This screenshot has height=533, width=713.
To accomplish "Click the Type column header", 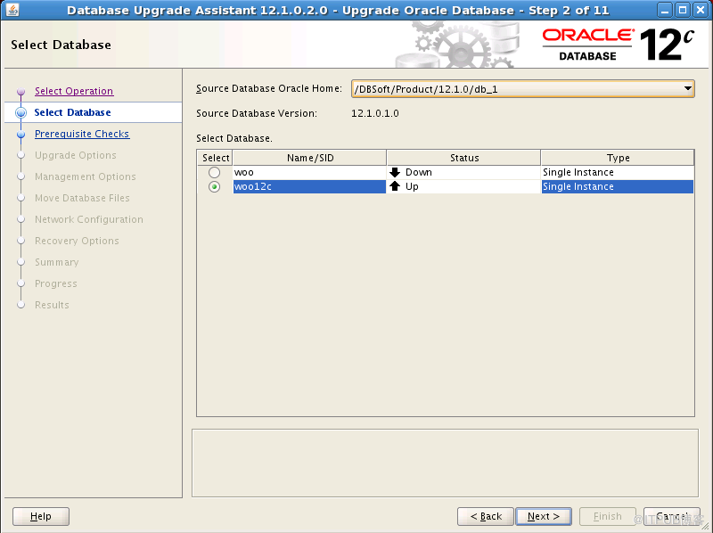I will 618,158.
